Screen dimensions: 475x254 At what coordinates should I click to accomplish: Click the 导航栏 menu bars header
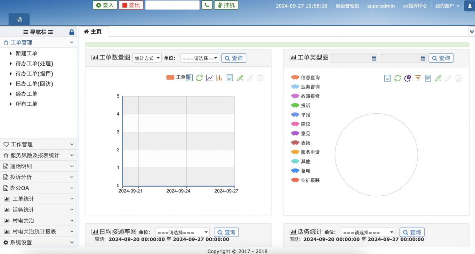tap(38, 32)
